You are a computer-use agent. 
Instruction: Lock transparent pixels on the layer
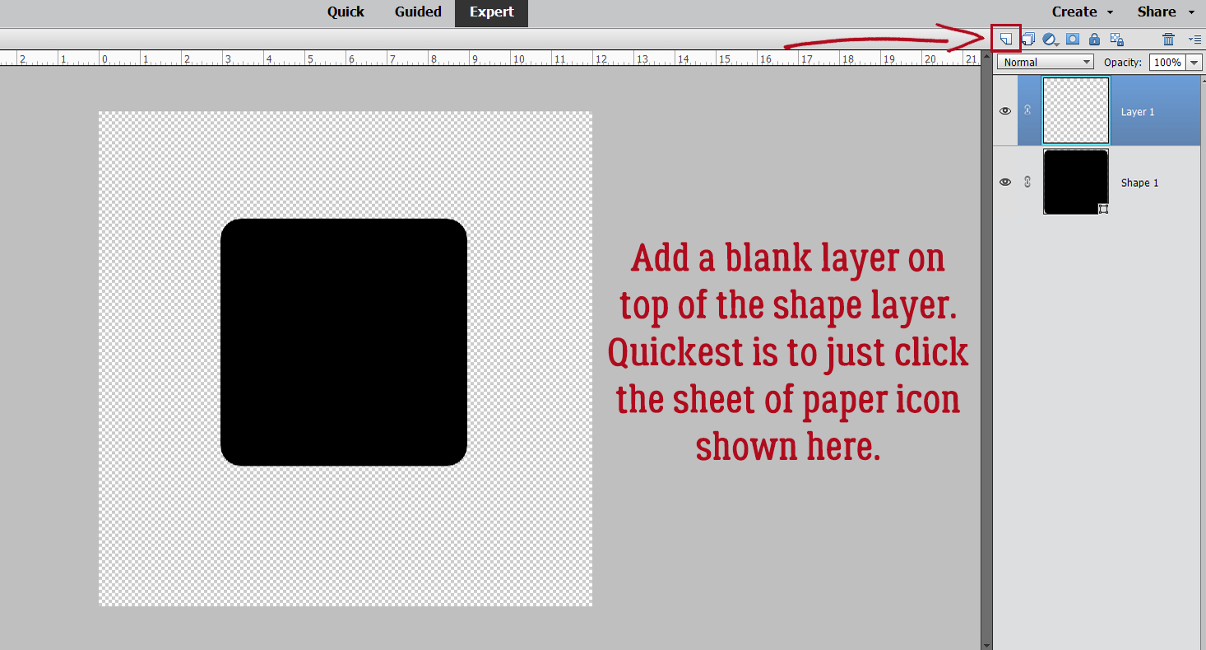coord(1116,39)
